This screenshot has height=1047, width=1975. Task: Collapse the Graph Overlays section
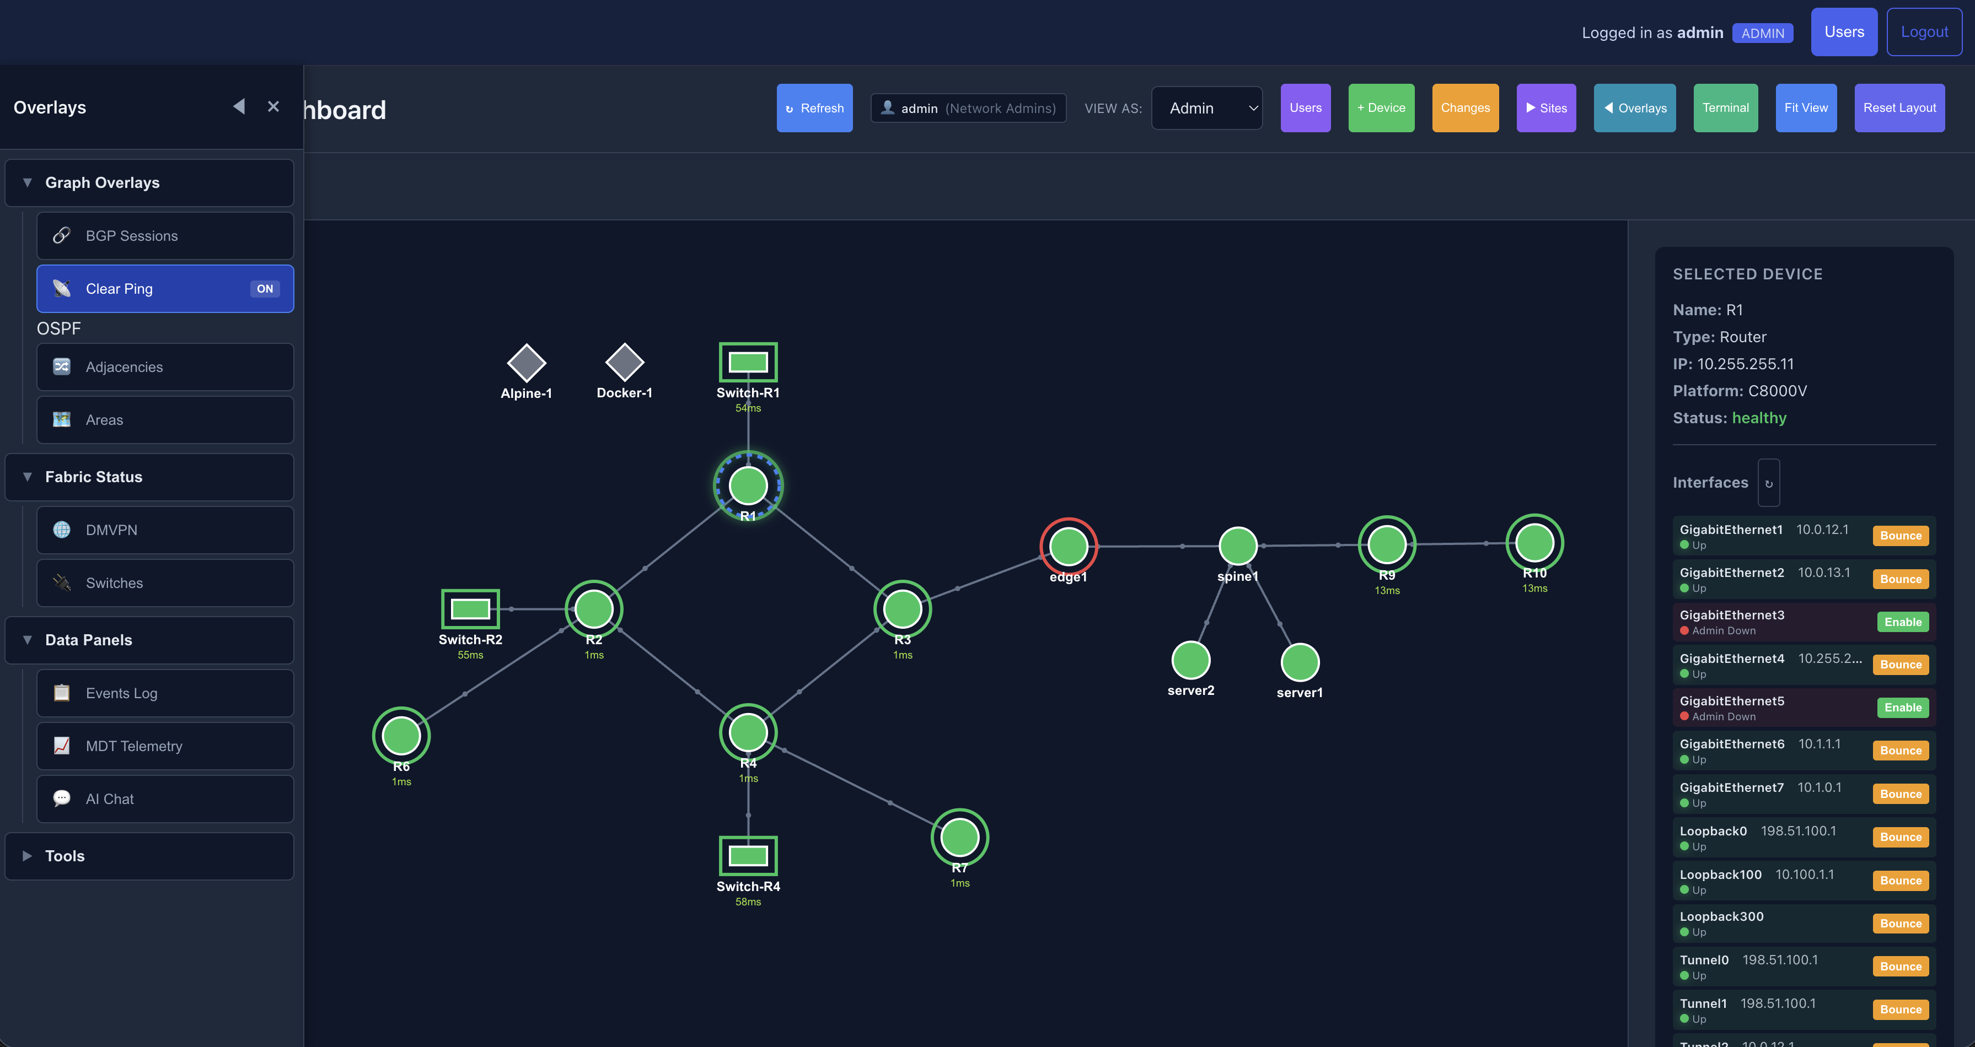[x=149, y=182]
